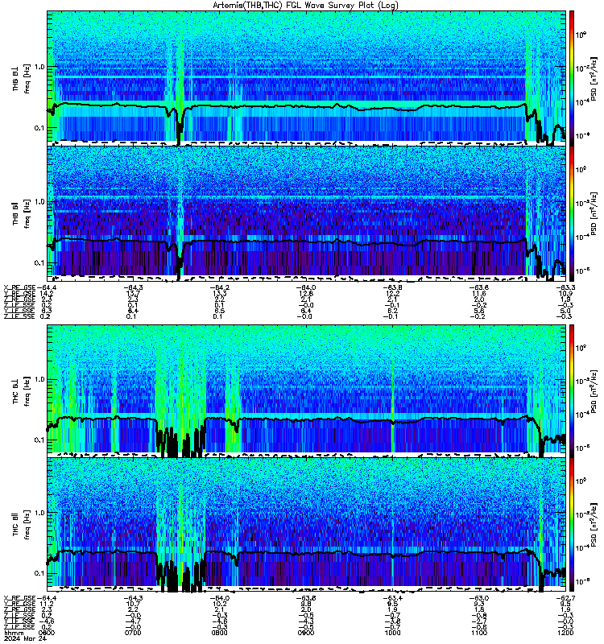Click the "2024 Mar 24" date label
The width and height of the screenshot is (604, 644).
click(25, 638)
